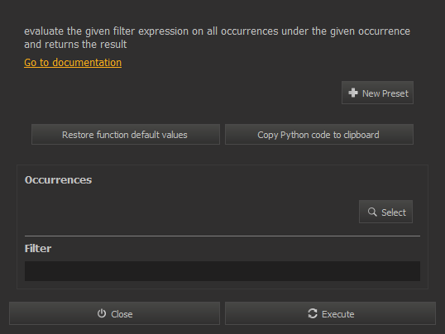Click the power icon on Close

pos(102,313)
